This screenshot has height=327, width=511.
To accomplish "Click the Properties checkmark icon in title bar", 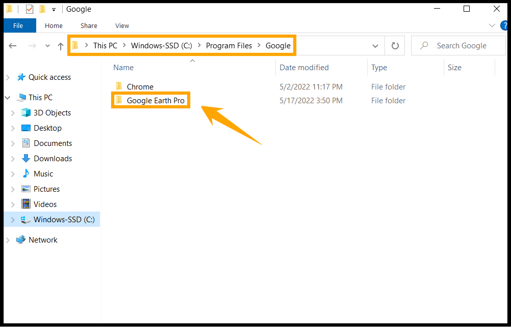I will (x=30, y=9).
